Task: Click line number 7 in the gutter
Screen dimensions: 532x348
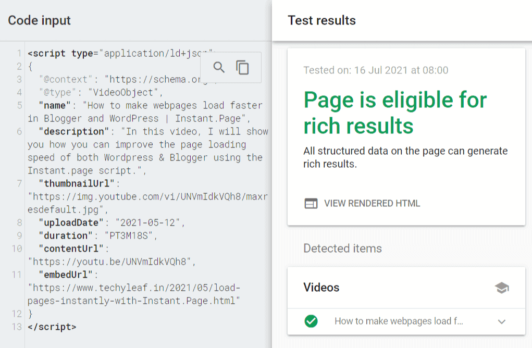Action: click(19, 183)
